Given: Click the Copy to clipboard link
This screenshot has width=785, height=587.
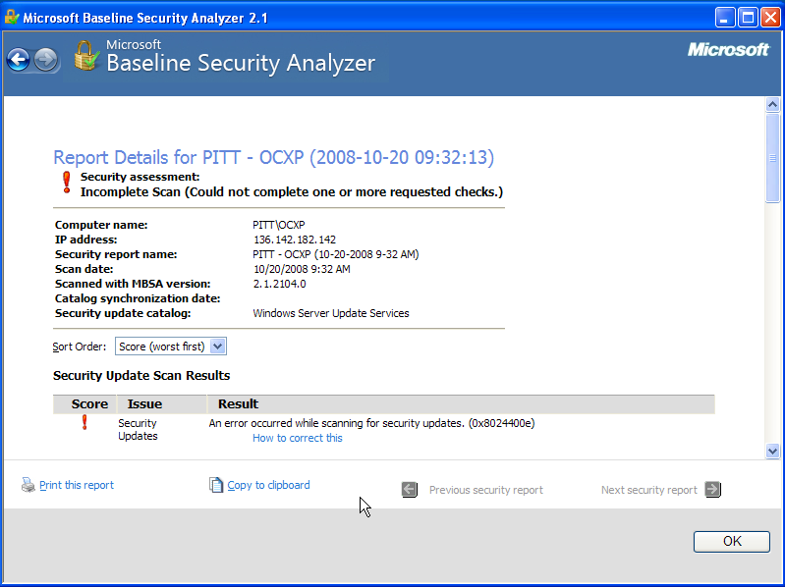Looking at the screenshot, I should [268, 485].
